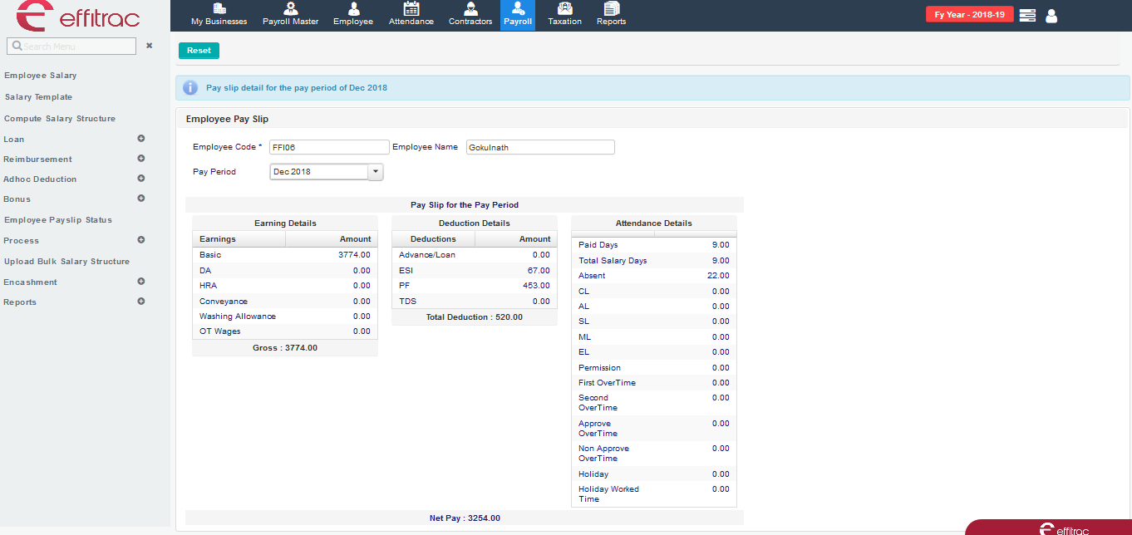Open the My Businesses module icon

pos(219,9)
